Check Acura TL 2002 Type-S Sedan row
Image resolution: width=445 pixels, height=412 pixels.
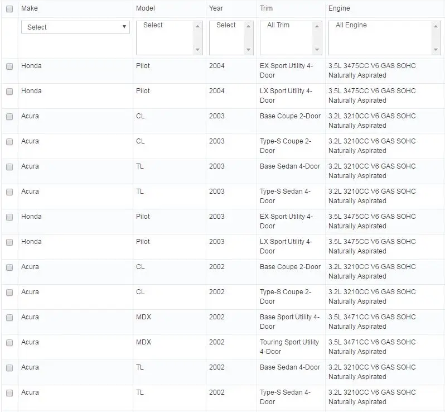(x=9, y=393)
